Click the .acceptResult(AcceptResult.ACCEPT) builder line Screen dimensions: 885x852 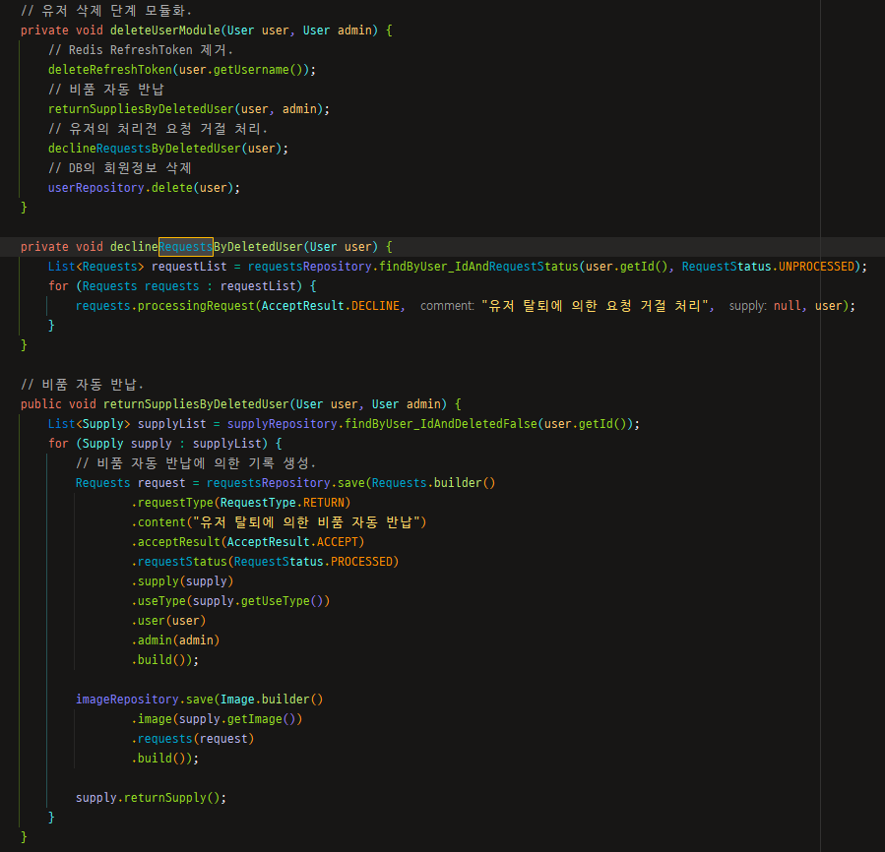point(248,542)
